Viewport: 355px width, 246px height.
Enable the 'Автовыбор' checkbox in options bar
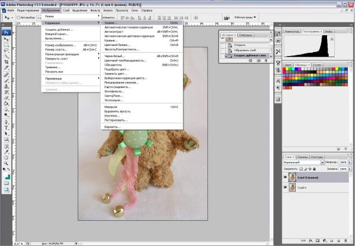[x=18, y=17]
